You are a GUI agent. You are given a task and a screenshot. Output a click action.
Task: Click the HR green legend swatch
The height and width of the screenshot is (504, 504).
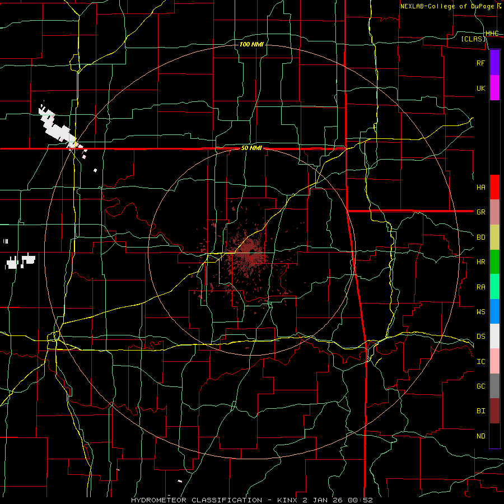point(494,262)
